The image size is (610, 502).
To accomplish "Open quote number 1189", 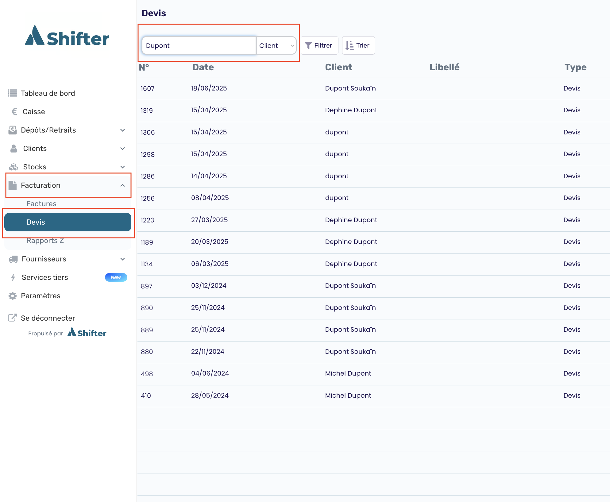I will (x=373, y=242).
